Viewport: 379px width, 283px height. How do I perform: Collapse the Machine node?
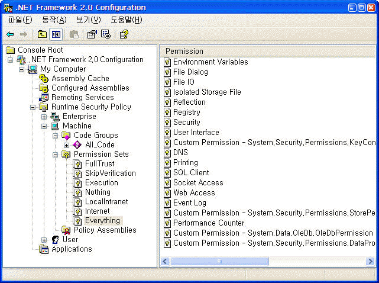44,126
